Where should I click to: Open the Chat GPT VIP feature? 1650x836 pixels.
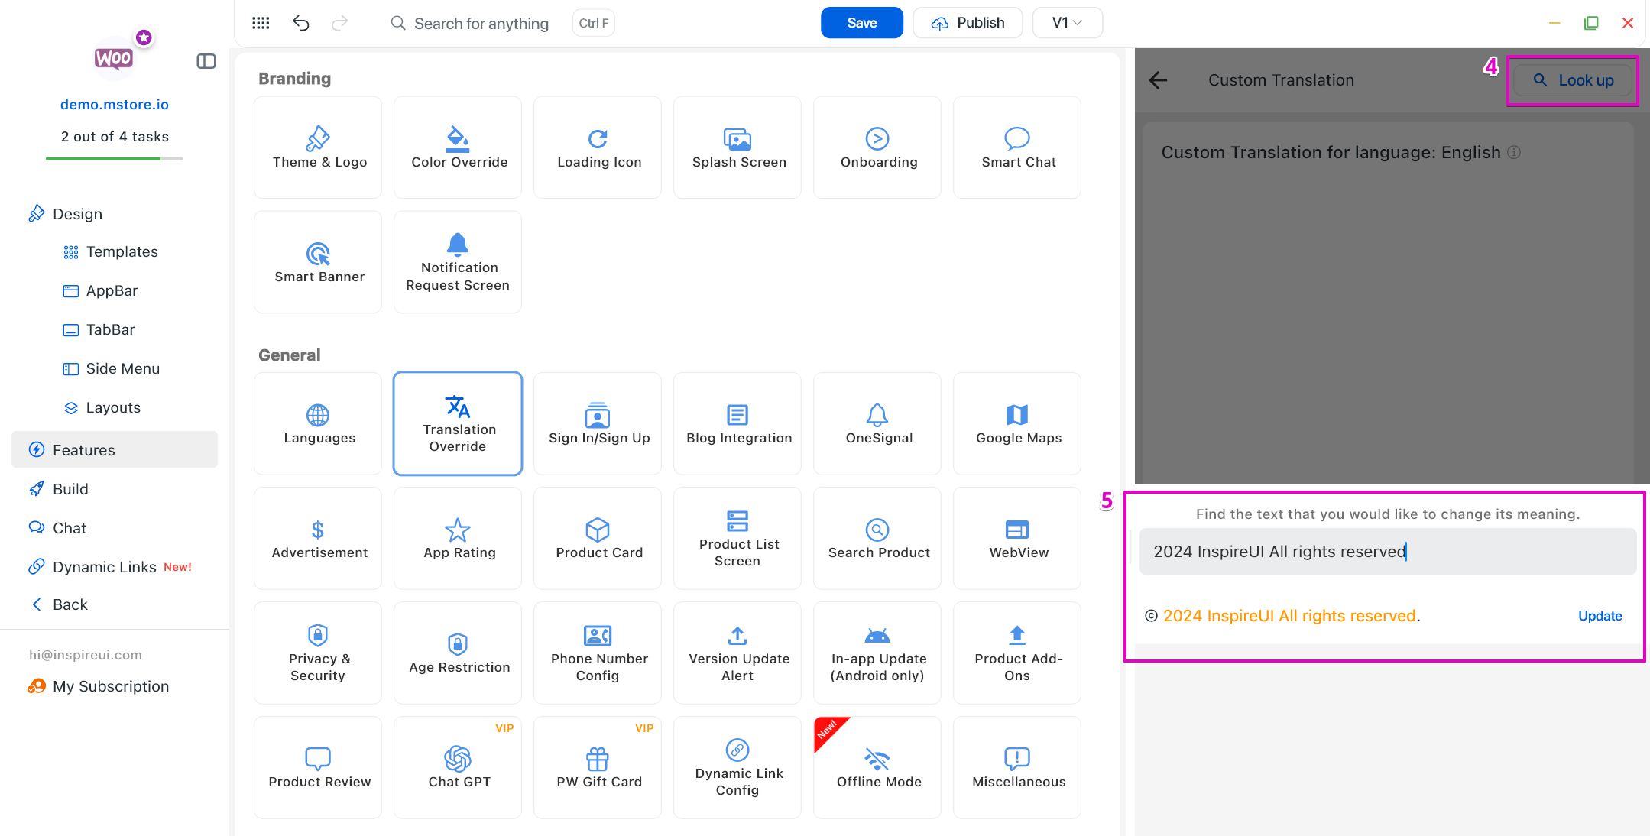point(458,767)
